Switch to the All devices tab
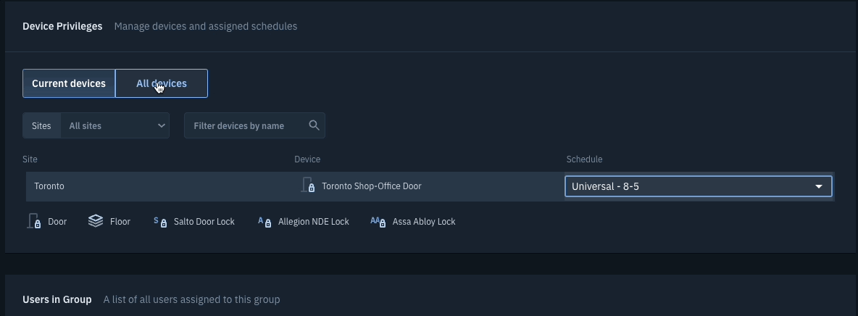 pyautogui.click(x=162, y=83)
